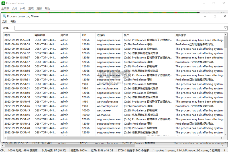Viewport: 228px width, 152px height.
Task: Click the green Process Lasso app icon
Action: pos(3,3)
